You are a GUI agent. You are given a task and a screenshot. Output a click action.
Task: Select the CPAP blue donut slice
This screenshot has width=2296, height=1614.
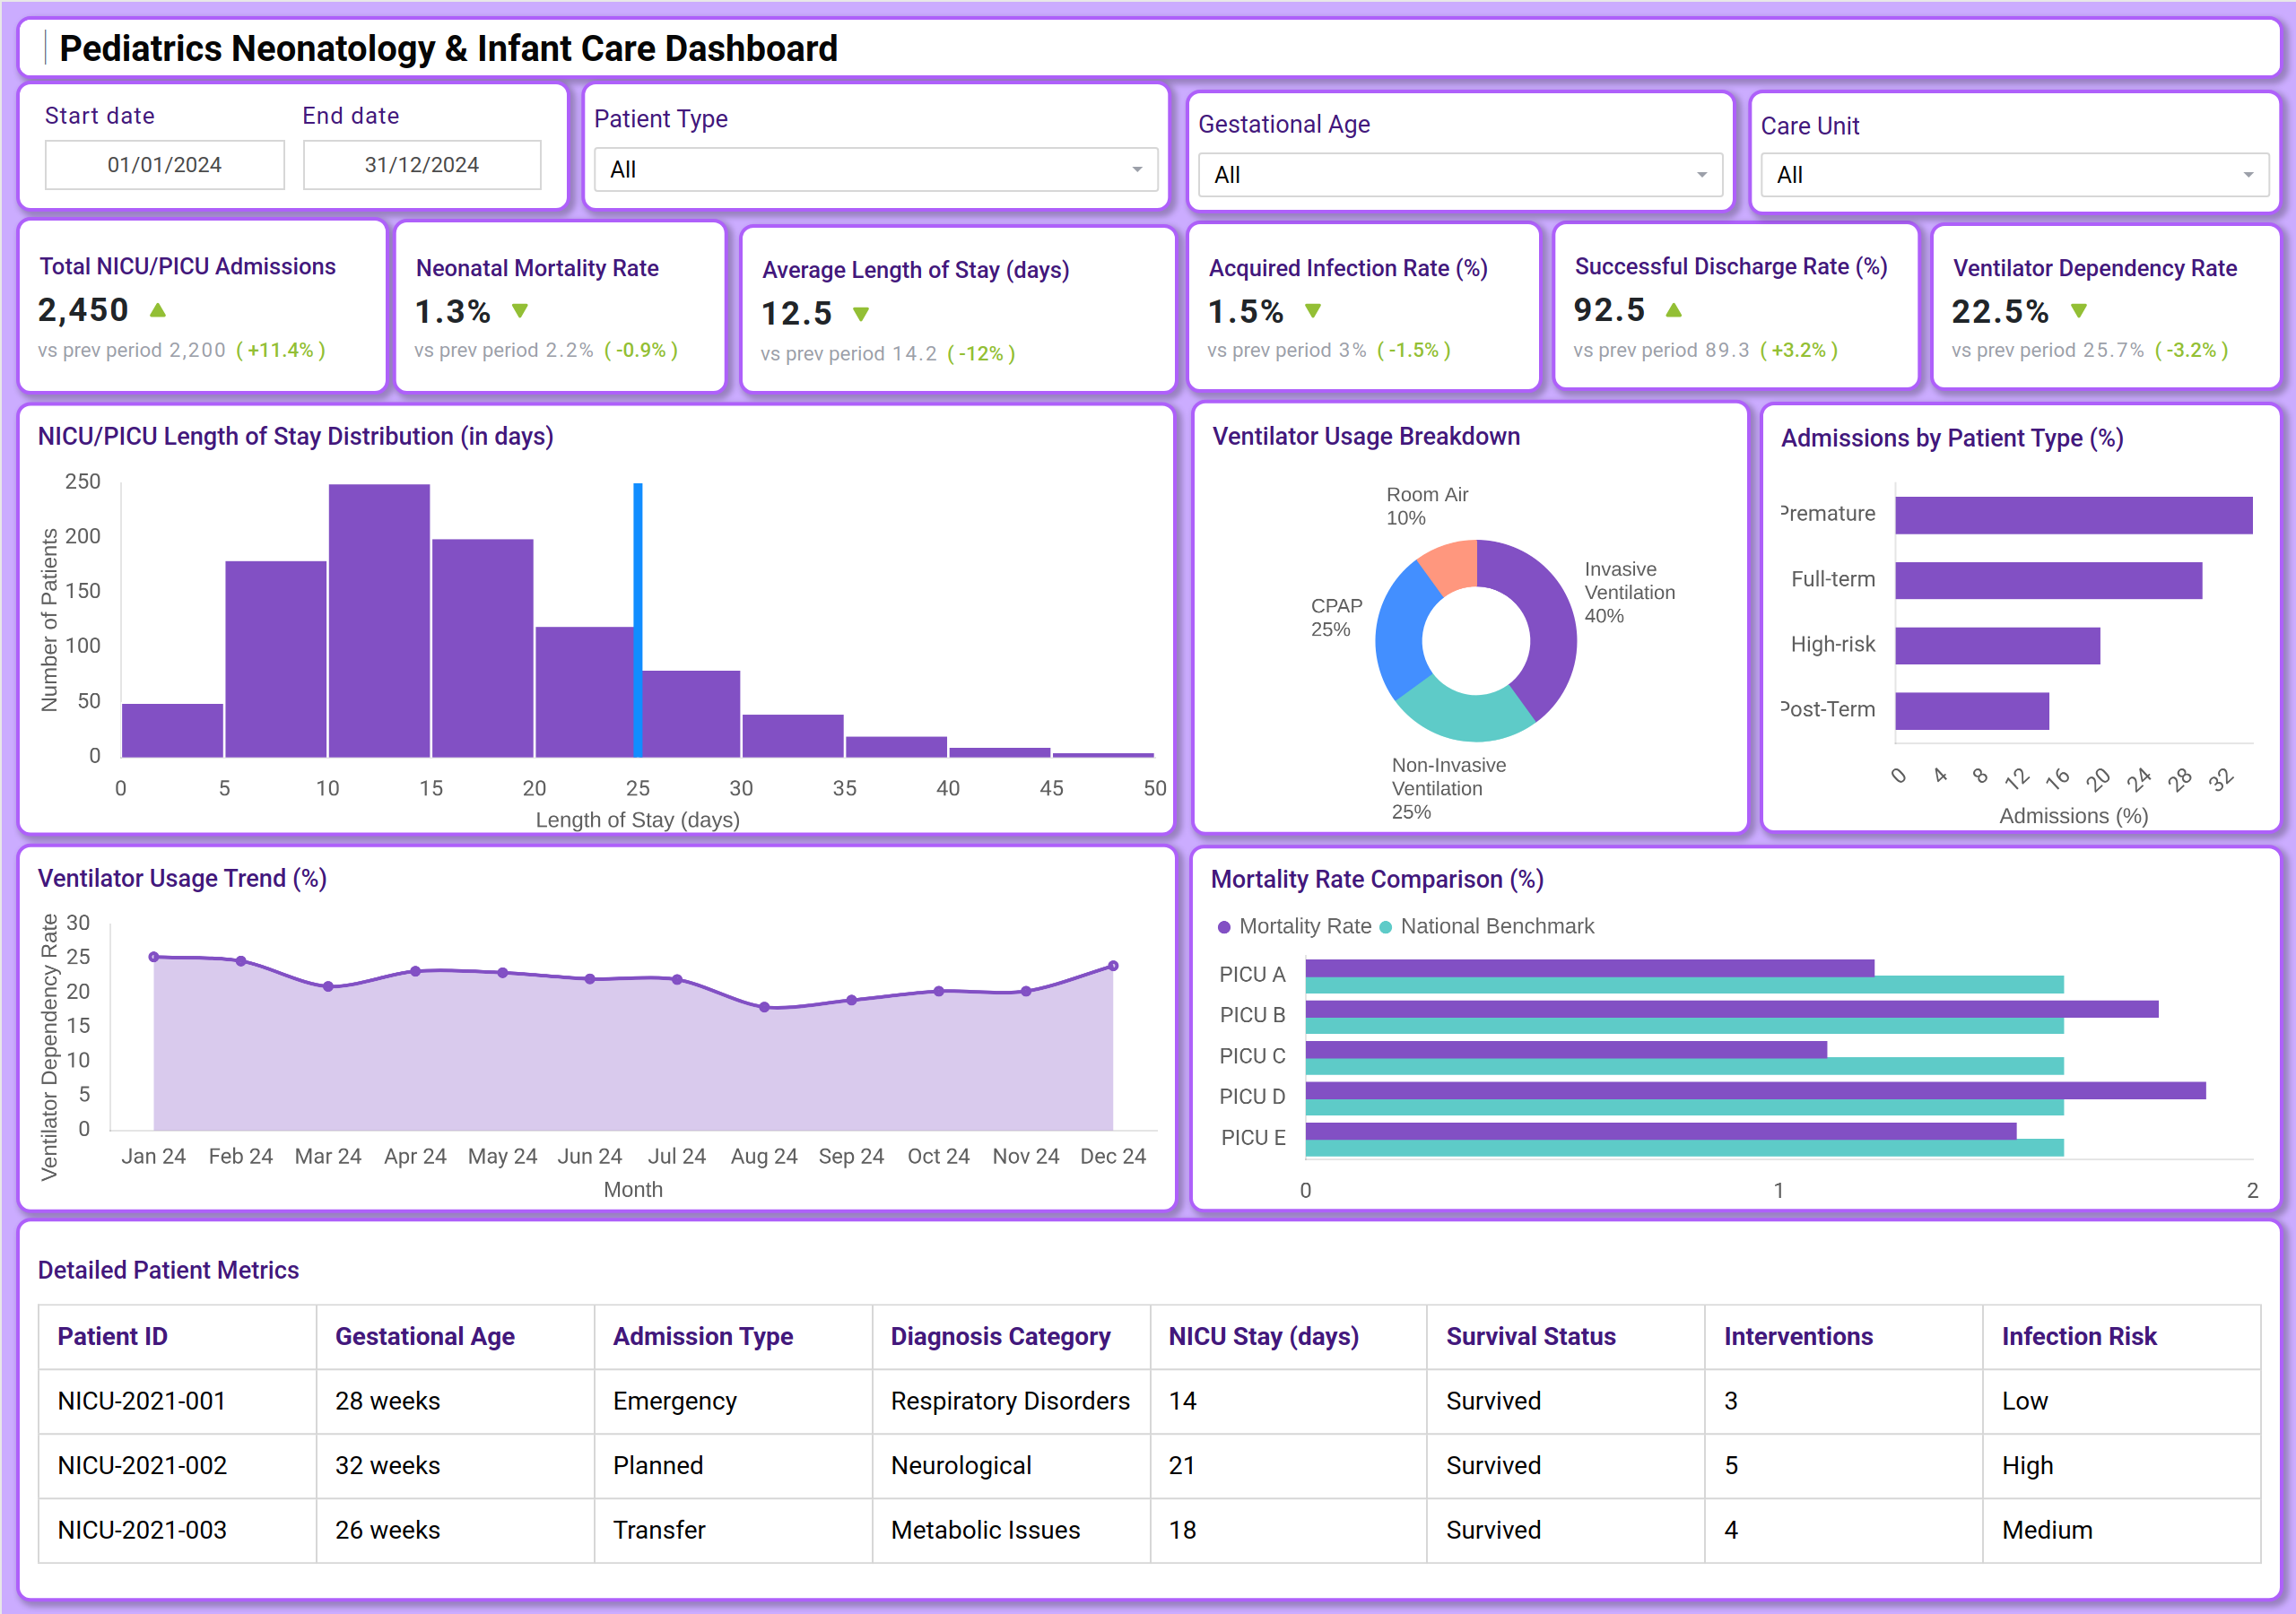click(1400, 632)
